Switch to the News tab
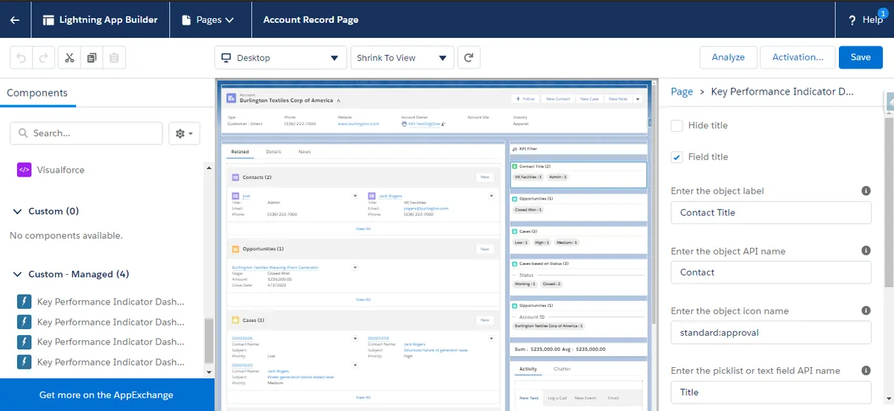Viewport: 894px width, 411px height. coord(305,151)
